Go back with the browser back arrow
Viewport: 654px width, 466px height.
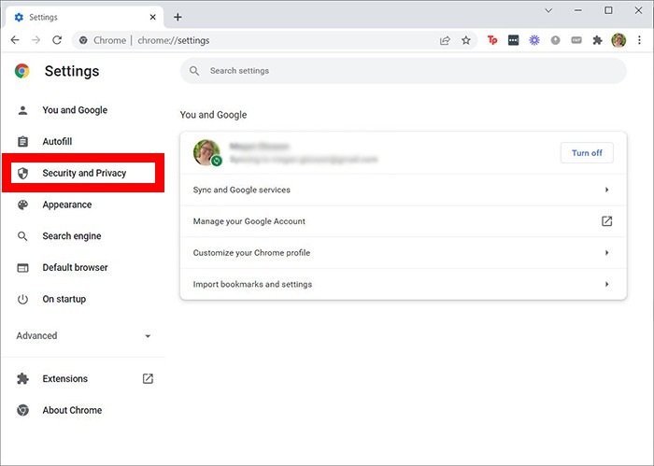pos(15,40)
